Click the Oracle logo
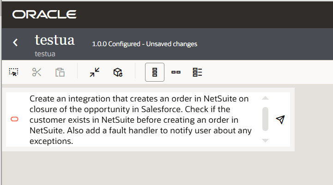Image resolution: width=333 pixels, height=185 pixels. tap(44, 14)
